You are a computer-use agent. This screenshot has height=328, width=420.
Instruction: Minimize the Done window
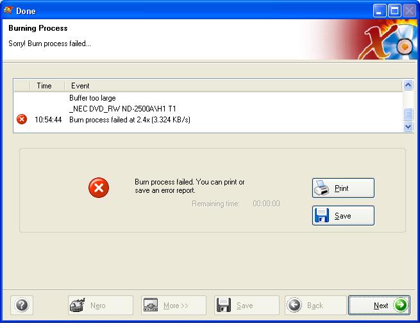pos(380,11)
